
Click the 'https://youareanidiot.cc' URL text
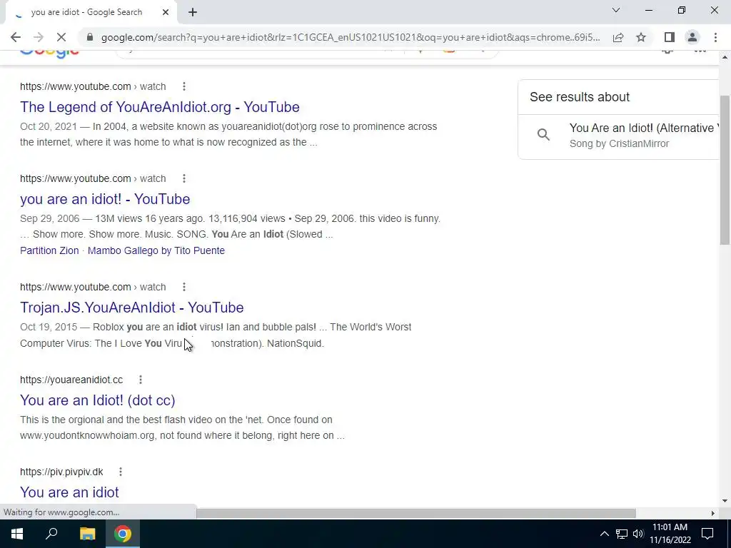point(71,380)
